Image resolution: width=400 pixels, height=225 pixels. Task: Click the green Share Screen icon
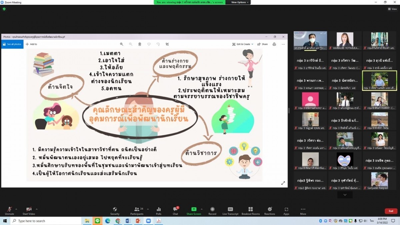(194, 210)
